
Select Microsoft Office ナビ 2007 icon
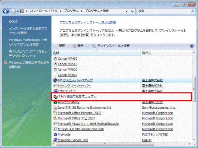pos(55,118)
